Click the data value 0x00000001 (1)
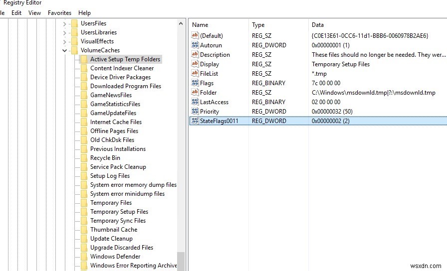This screenshot has height=271, width=447. 330,45
